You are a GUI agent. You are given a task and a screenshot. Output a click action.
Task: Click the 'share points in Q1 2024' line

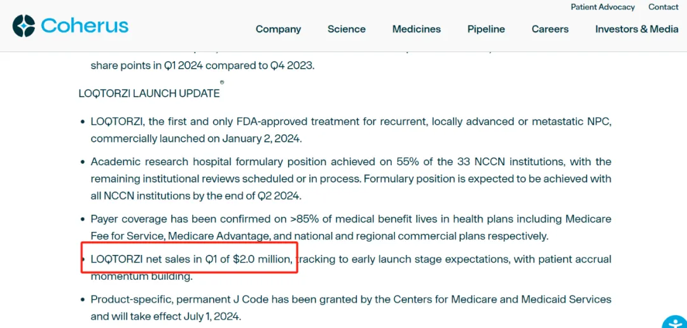click(x=202, y=65)
